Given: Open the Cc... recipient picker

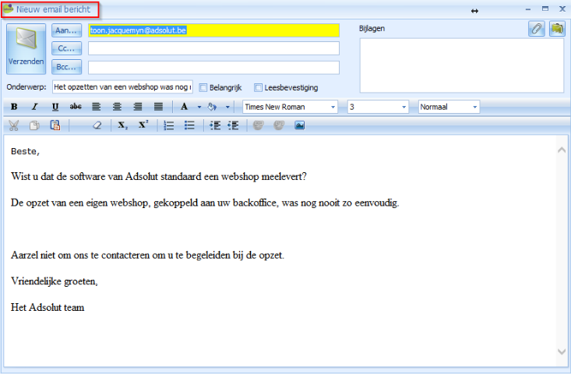Looking at the screenshot, I should point(67,48).
